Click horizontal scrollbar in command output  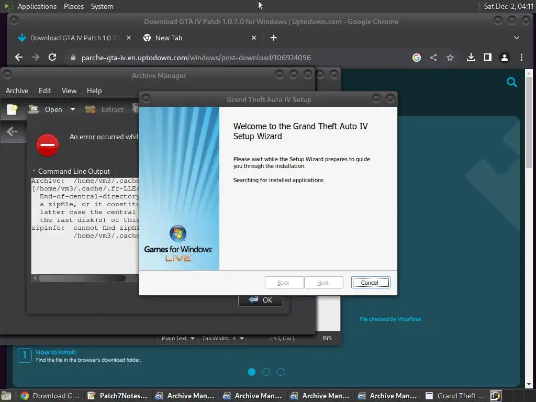click(x=82, y=278)
